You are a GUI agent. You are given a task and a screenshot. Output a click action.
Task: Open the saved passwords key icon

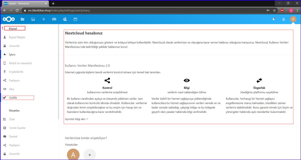pyautogui.click(x=268, y=10)
